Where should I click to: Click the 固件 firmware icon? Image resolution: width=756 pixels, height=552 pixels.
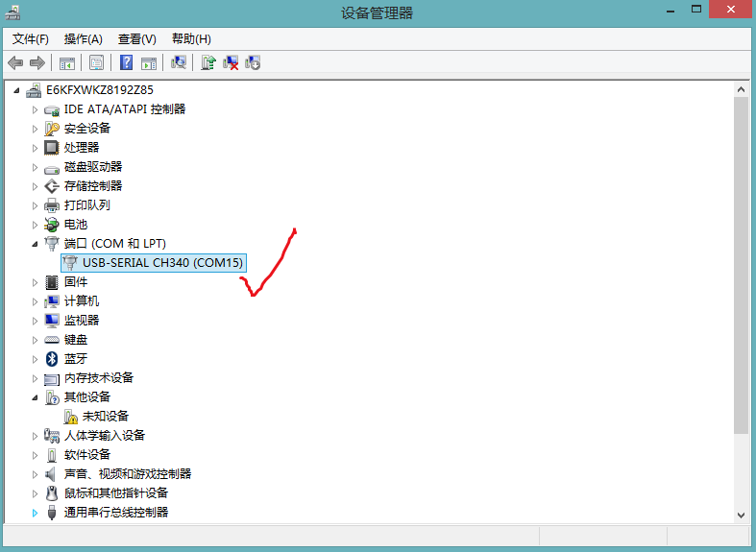pos(52,282)
